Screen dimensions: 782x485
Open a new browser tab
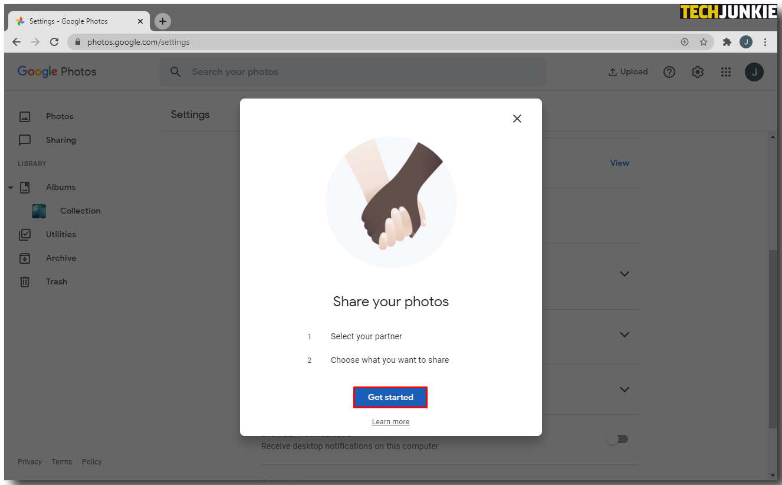[163, 21]
